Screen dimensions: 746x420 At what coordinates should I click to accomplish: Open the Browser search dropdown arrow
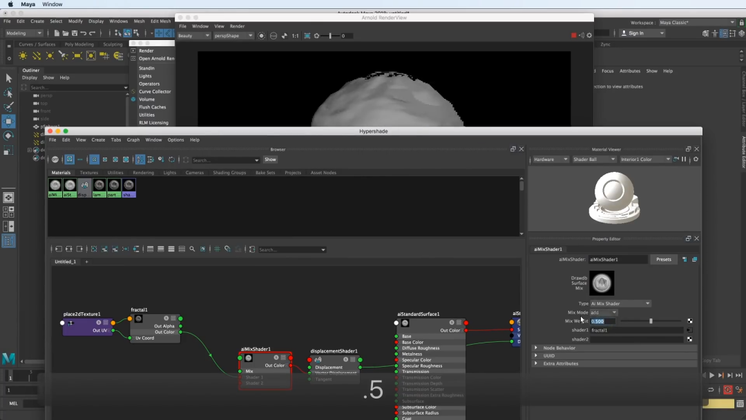coord(256,160)
